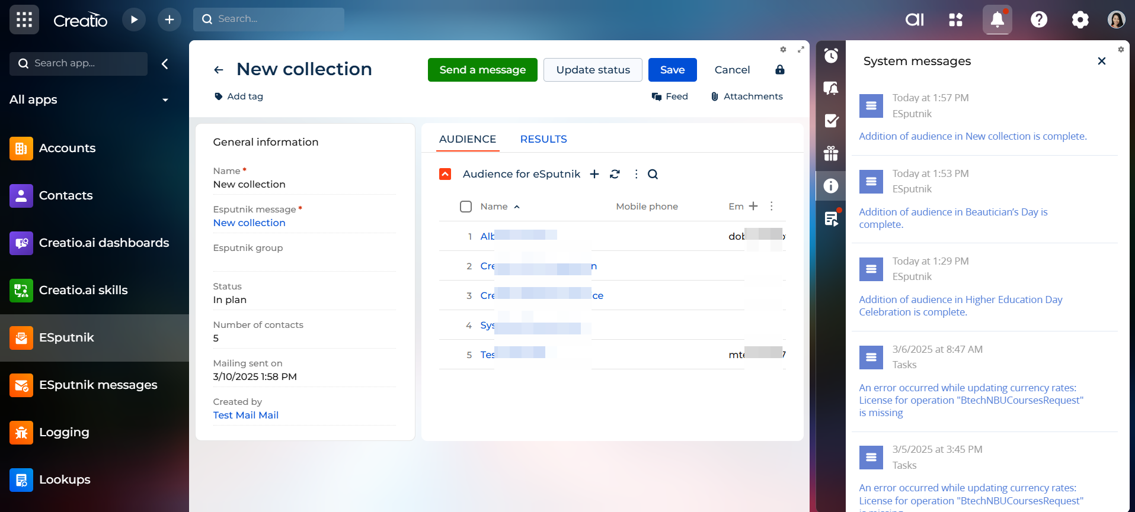Image resolution: width=1135 pixels, height=512 pixels.
Task: Click the Update status button
Action: coord(593,70)
